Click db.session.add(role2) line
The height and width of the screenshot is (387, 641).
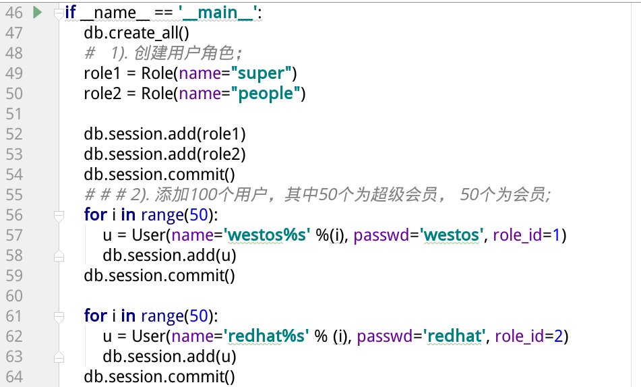tap(164, 154)
